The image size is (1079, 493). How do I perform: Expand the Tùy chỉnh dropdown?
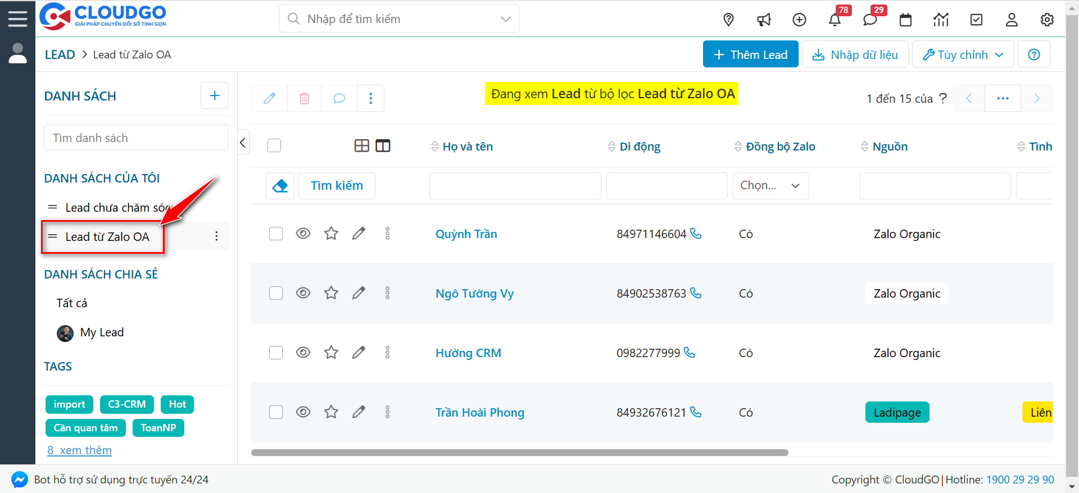(x=963, y=54)
